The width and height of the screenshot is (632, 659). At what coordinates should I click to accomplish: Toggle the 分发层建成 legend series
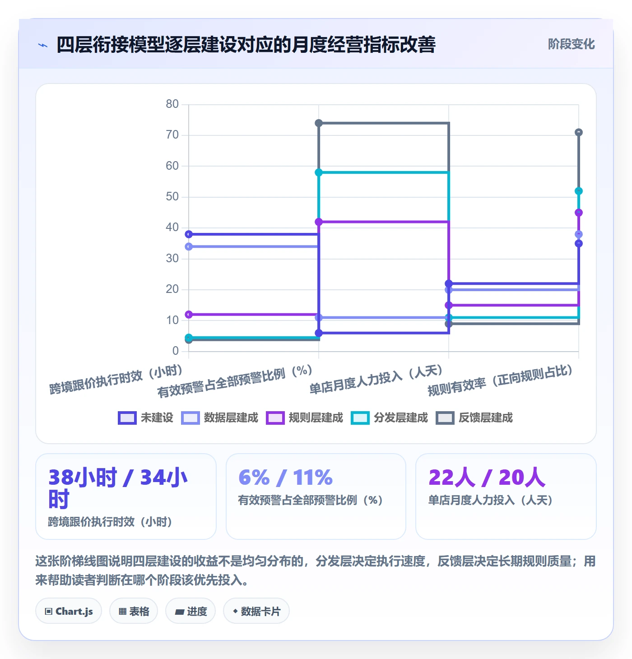389,418
